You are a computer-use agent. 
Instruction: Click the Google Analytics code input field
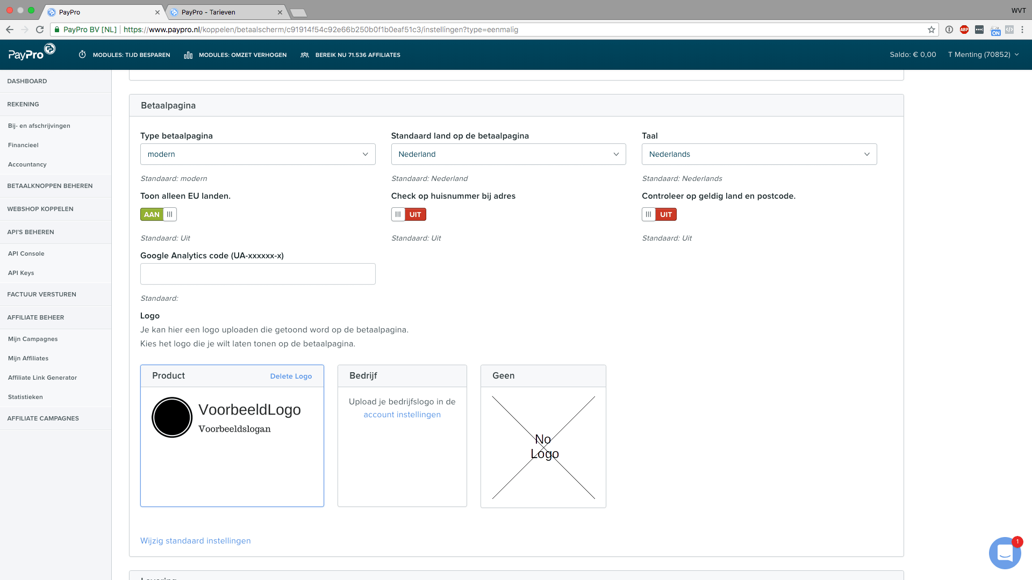coord(258,274)
